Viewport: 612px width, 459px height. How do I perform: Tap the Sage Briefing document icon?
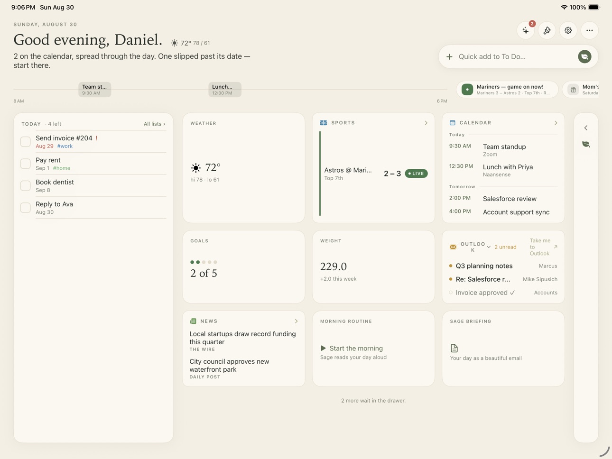pyautogui.click(x=454, y=348)
